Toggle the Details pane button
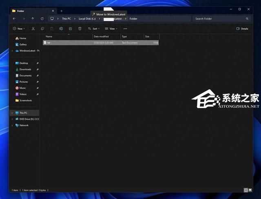The width and height of the screenshot is (261, 199). coord(242,29)
